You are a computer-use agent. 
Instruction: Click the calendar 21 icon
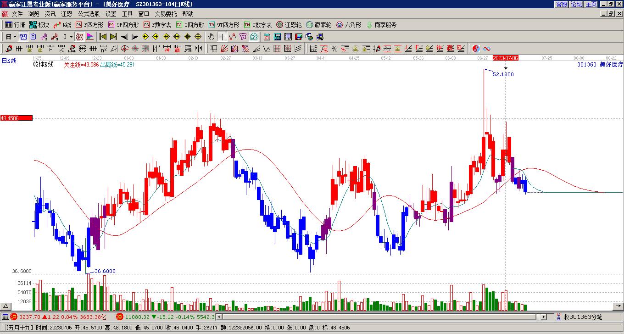[x=267, y=37]
